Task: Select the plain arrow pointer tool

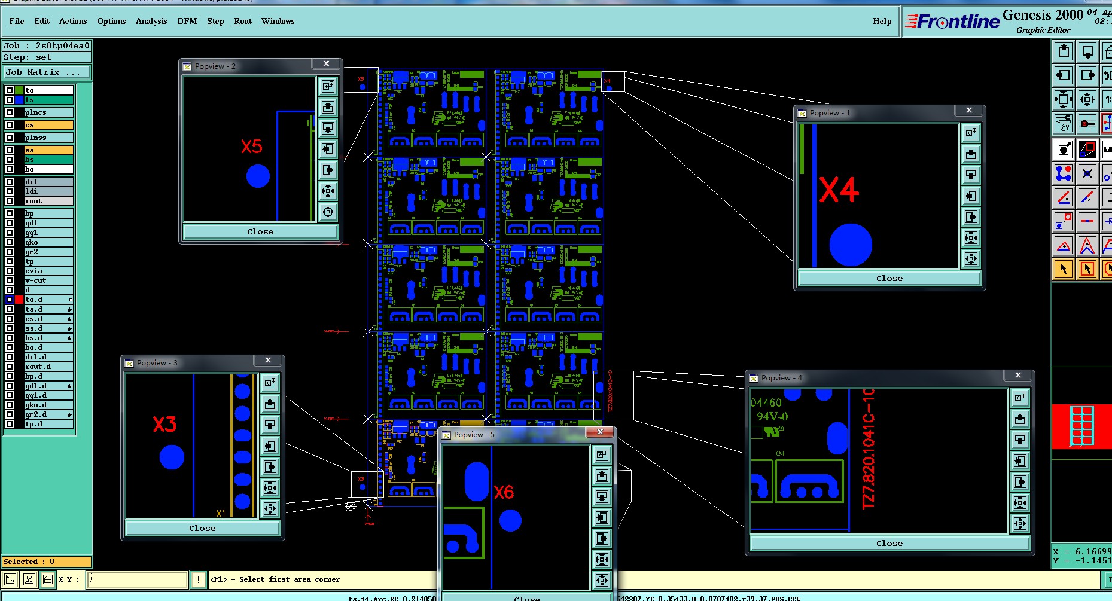Action: 1064,269
